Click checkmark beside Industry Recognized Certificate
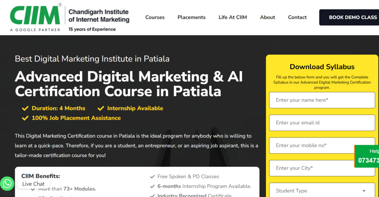Image resolution: width=379 pixels, height=197 pixels. (x=152, y=195)
